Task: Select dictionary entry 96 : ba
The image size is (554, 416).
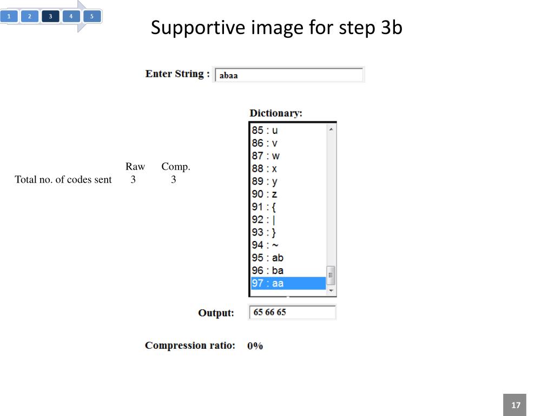Action: pos(288,271)
